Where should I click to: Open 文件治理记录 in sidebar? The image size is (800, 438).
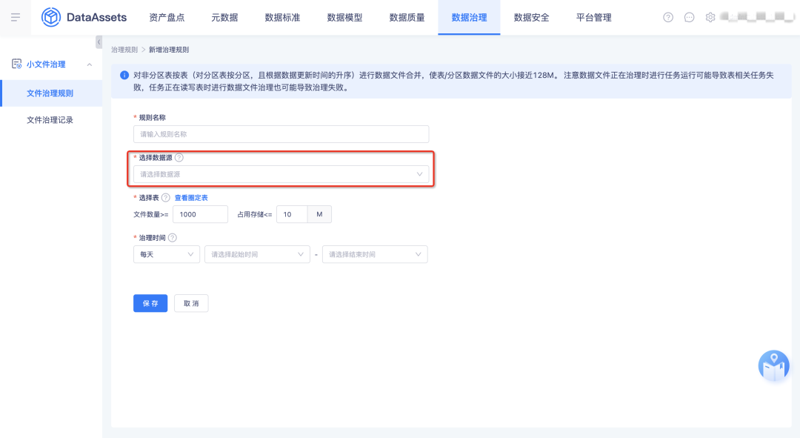point(52,119)
